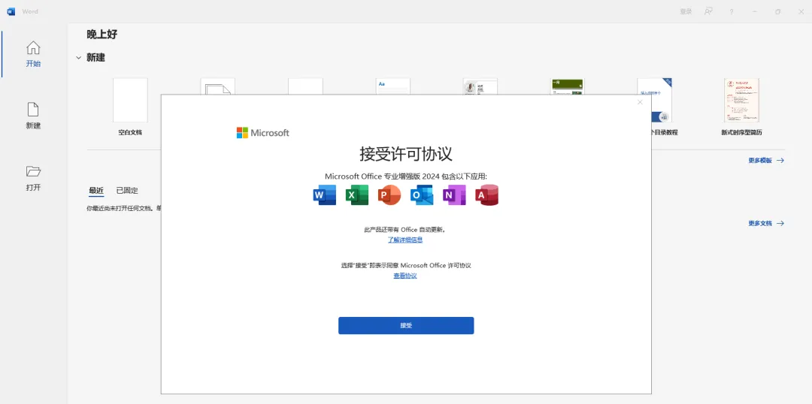Click the Microsoft logo in the dialog
Screen dimensions: 812x404
tap(263, 133)
